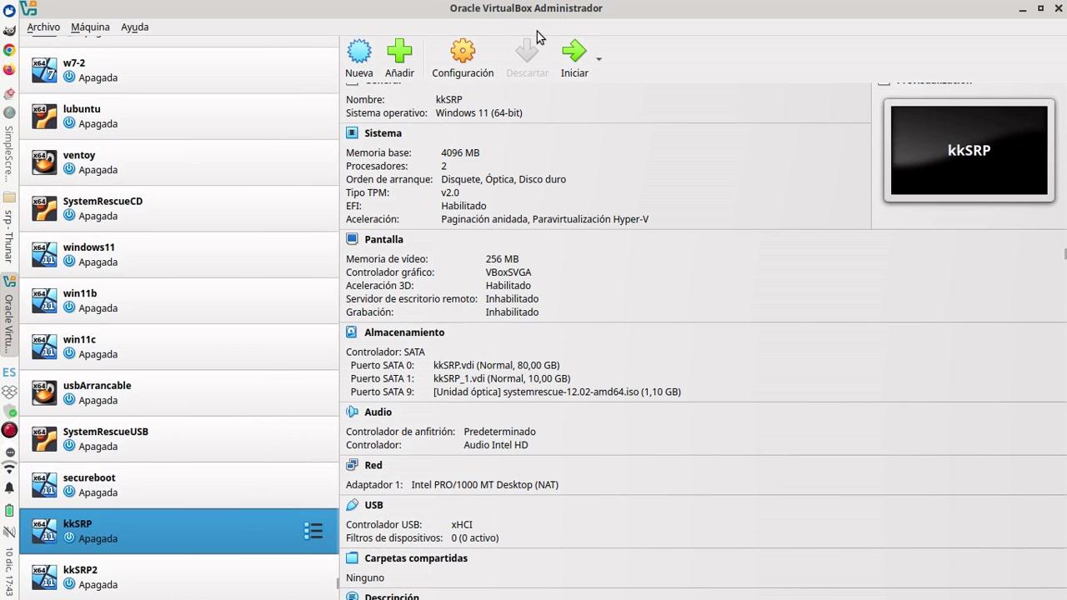The height and width of the screenshot is (600, 1067).
Task: Click the Almacenamiento disk icon
Action: 352,332
